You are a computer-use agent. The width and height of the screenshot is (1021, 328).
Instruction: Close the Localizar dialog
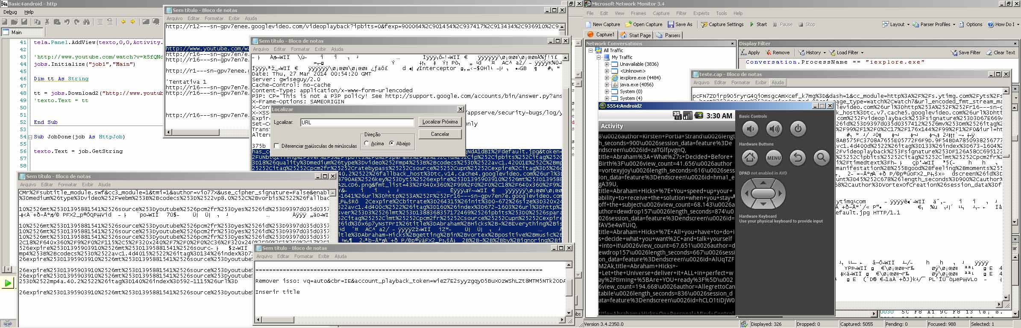[461, 109]
